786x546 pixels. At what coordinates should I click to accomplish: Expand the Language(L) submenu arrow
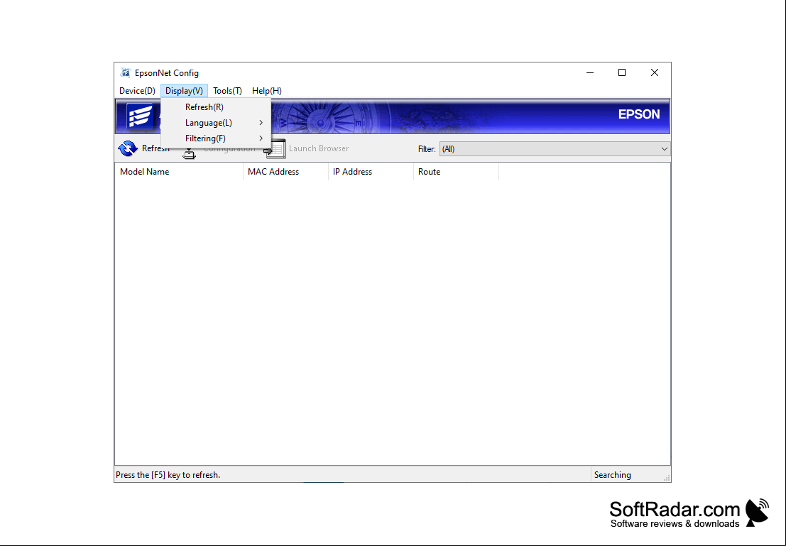coord(261,123)
